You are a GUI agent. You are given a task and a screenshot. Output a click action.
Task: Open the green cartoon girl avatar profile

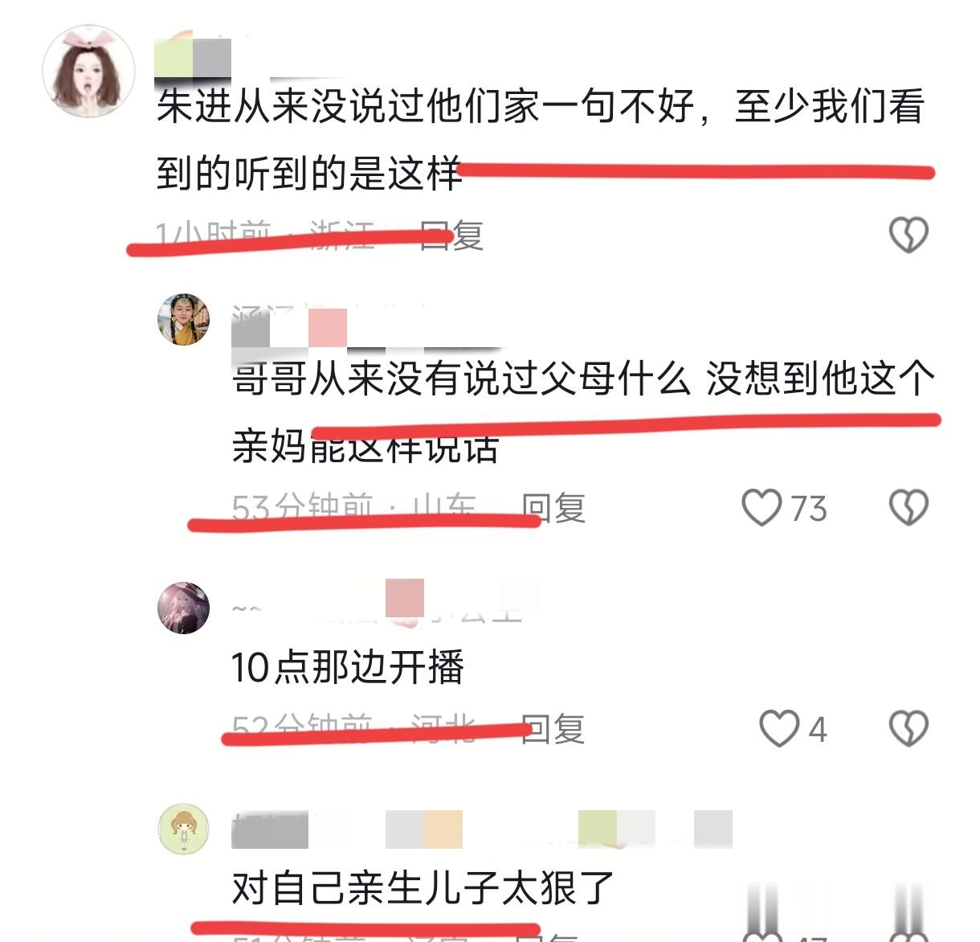tap(183, 829)
